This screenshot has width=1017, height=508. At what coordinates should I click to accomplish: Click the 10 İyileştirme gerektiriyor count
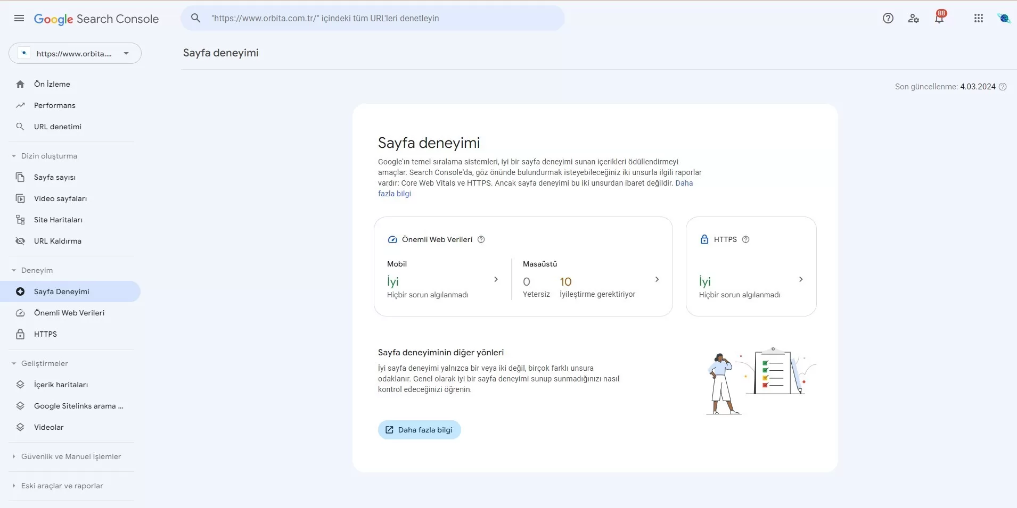click(565, 281)
